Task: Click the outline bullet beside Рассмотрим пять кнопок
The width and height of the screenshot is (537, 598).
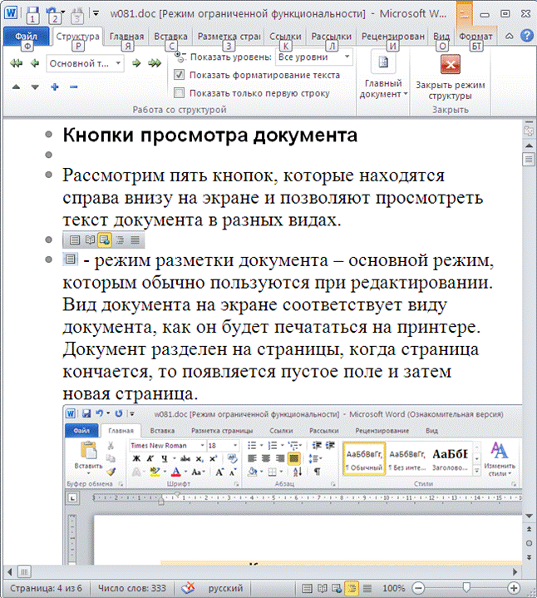Action: coord(48,175)
